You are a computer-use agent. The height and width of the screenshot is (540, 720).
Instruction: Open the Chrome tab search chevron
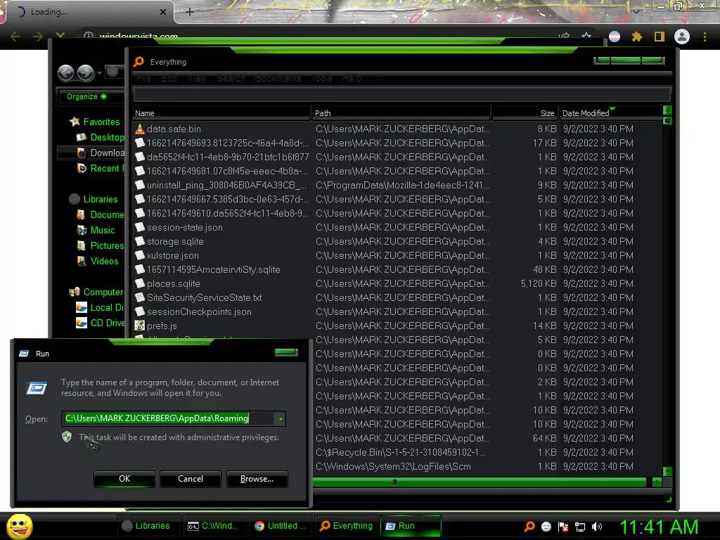coord(636,11)
